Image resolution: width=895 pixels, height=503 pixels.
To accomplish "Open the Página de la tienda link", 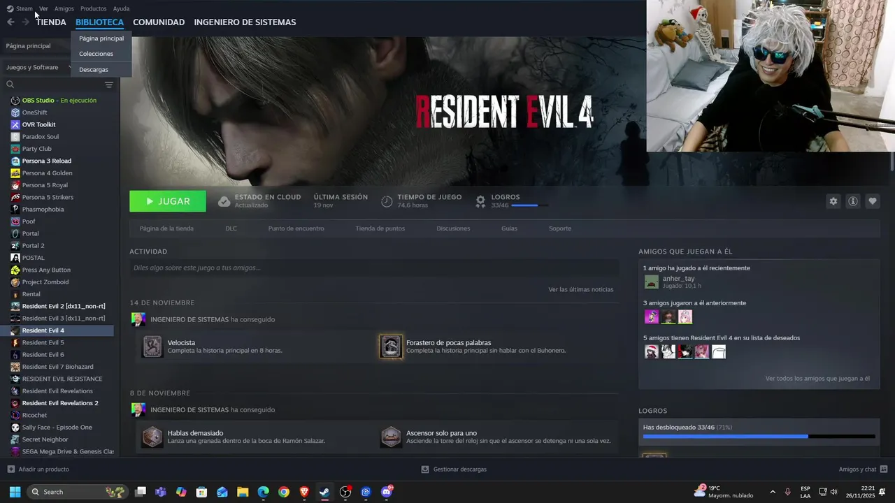I will click(166, 228).
